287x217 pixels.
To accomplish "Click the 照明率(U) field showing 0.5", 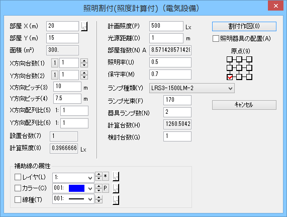I will pos(170,62).
